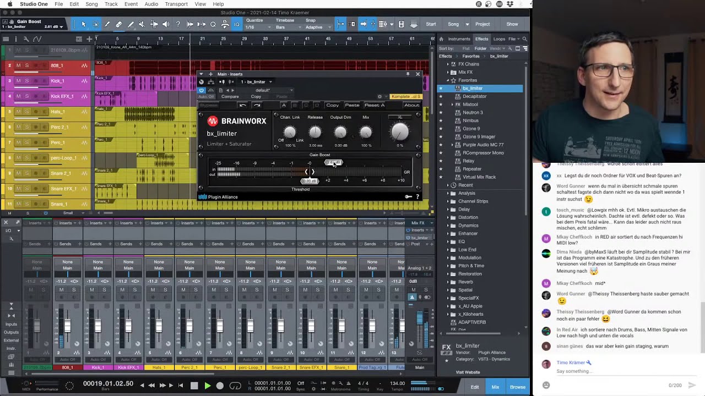
Task: Open the wrench options above the track list
Action: click(26, 39)
